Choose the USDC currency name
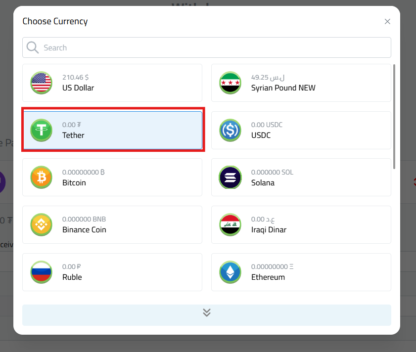Image resolution: width=416 pixels, height=352 pixels. point(261,135)
